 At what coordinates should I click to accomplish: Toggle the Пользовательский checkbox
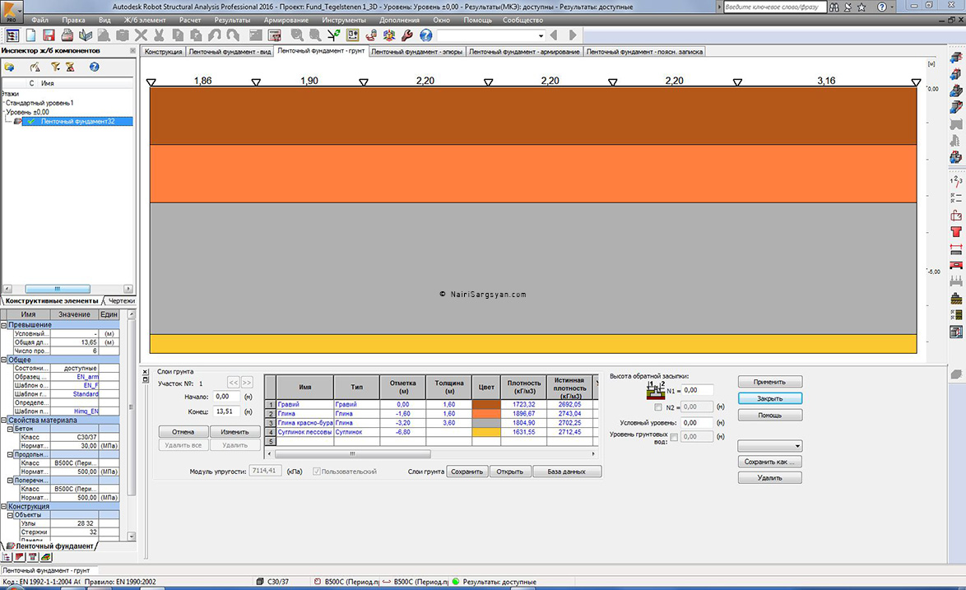[x=317, y=472]
